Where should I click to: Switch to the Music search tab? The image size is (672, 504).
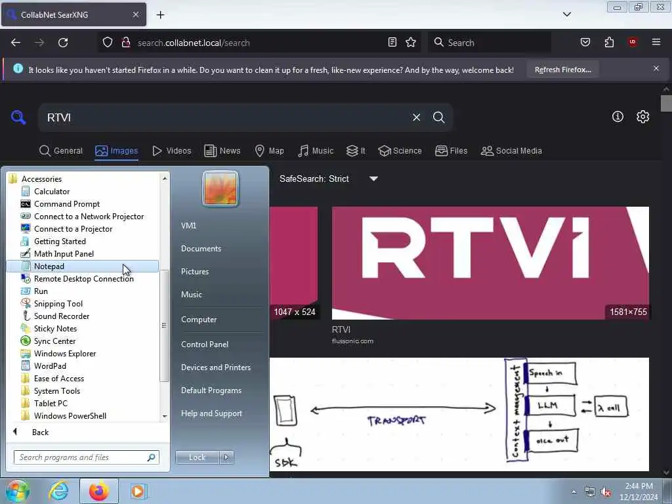point(316,151)
